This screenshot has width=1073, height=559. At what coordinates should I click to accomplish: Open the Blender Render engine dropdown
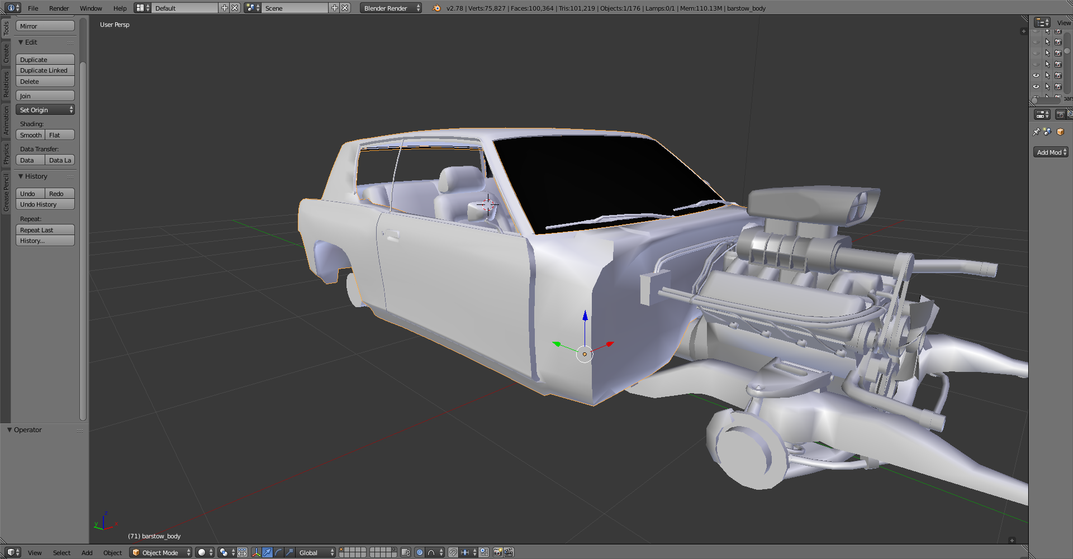(x=391, y=8)
